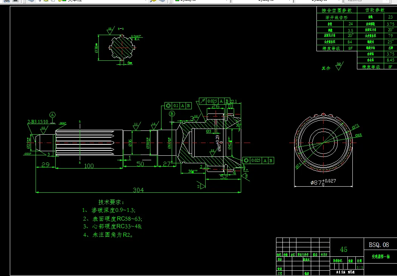Select the drawing number 'BSQ. 08'

379,245
